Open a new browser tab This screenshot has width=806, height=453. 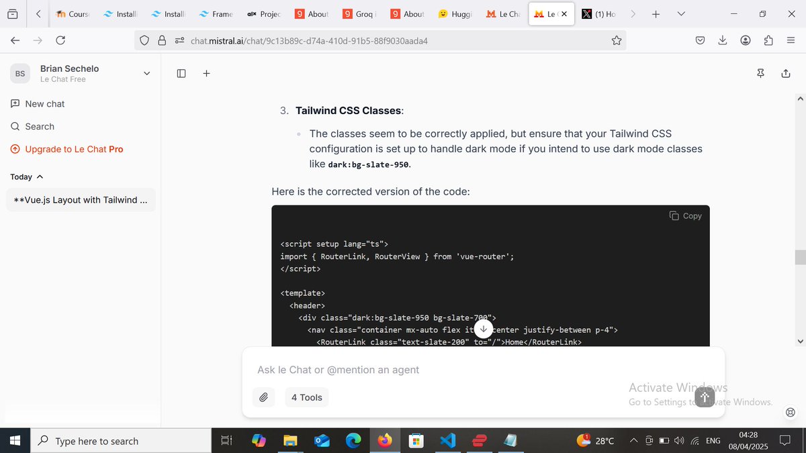click(656, 13)
